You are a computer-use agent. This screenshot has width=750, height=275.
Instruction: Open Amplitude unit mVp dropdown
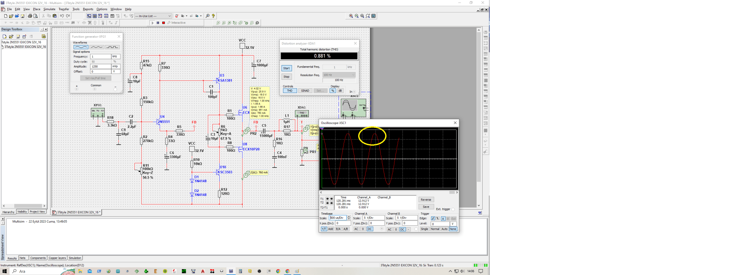(116, 67)
